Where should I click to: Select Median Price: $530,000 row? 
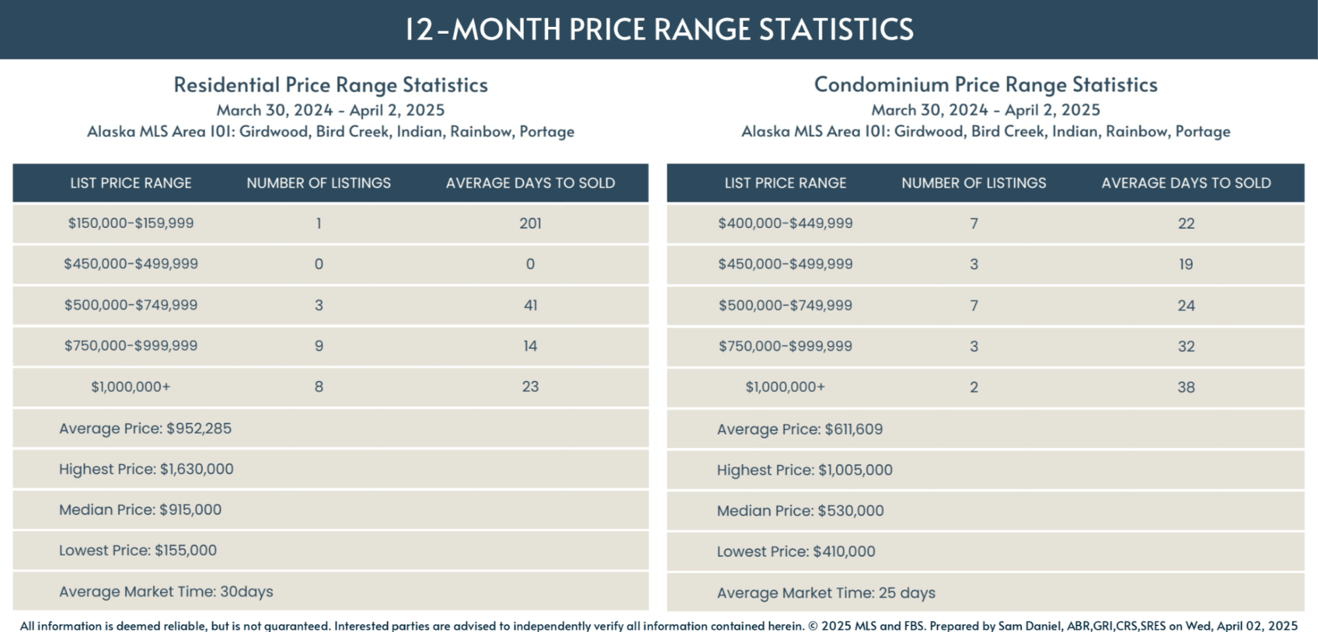pyautogui.click(x=801, y=511)
